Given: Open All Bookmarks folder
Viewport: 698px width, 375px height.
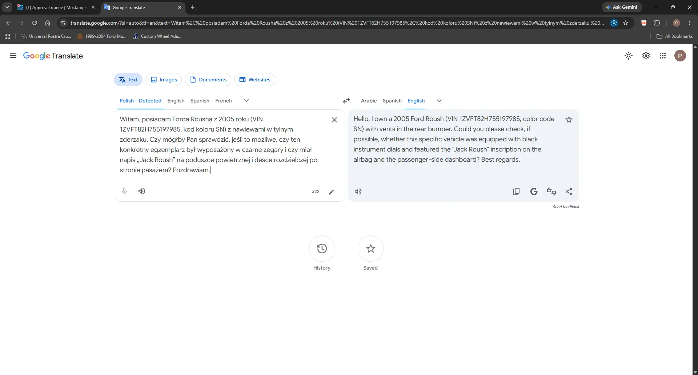Looking at the screenshot, I should click(x=675, y=36).
